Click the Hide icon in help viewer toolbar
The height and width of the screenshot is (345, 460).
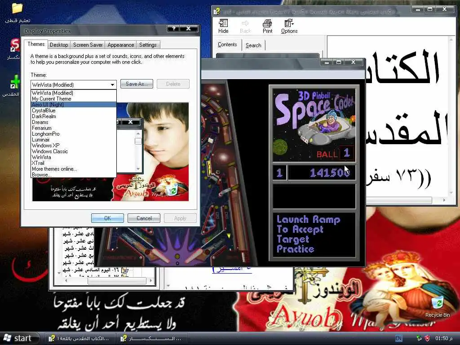(223, 26)
